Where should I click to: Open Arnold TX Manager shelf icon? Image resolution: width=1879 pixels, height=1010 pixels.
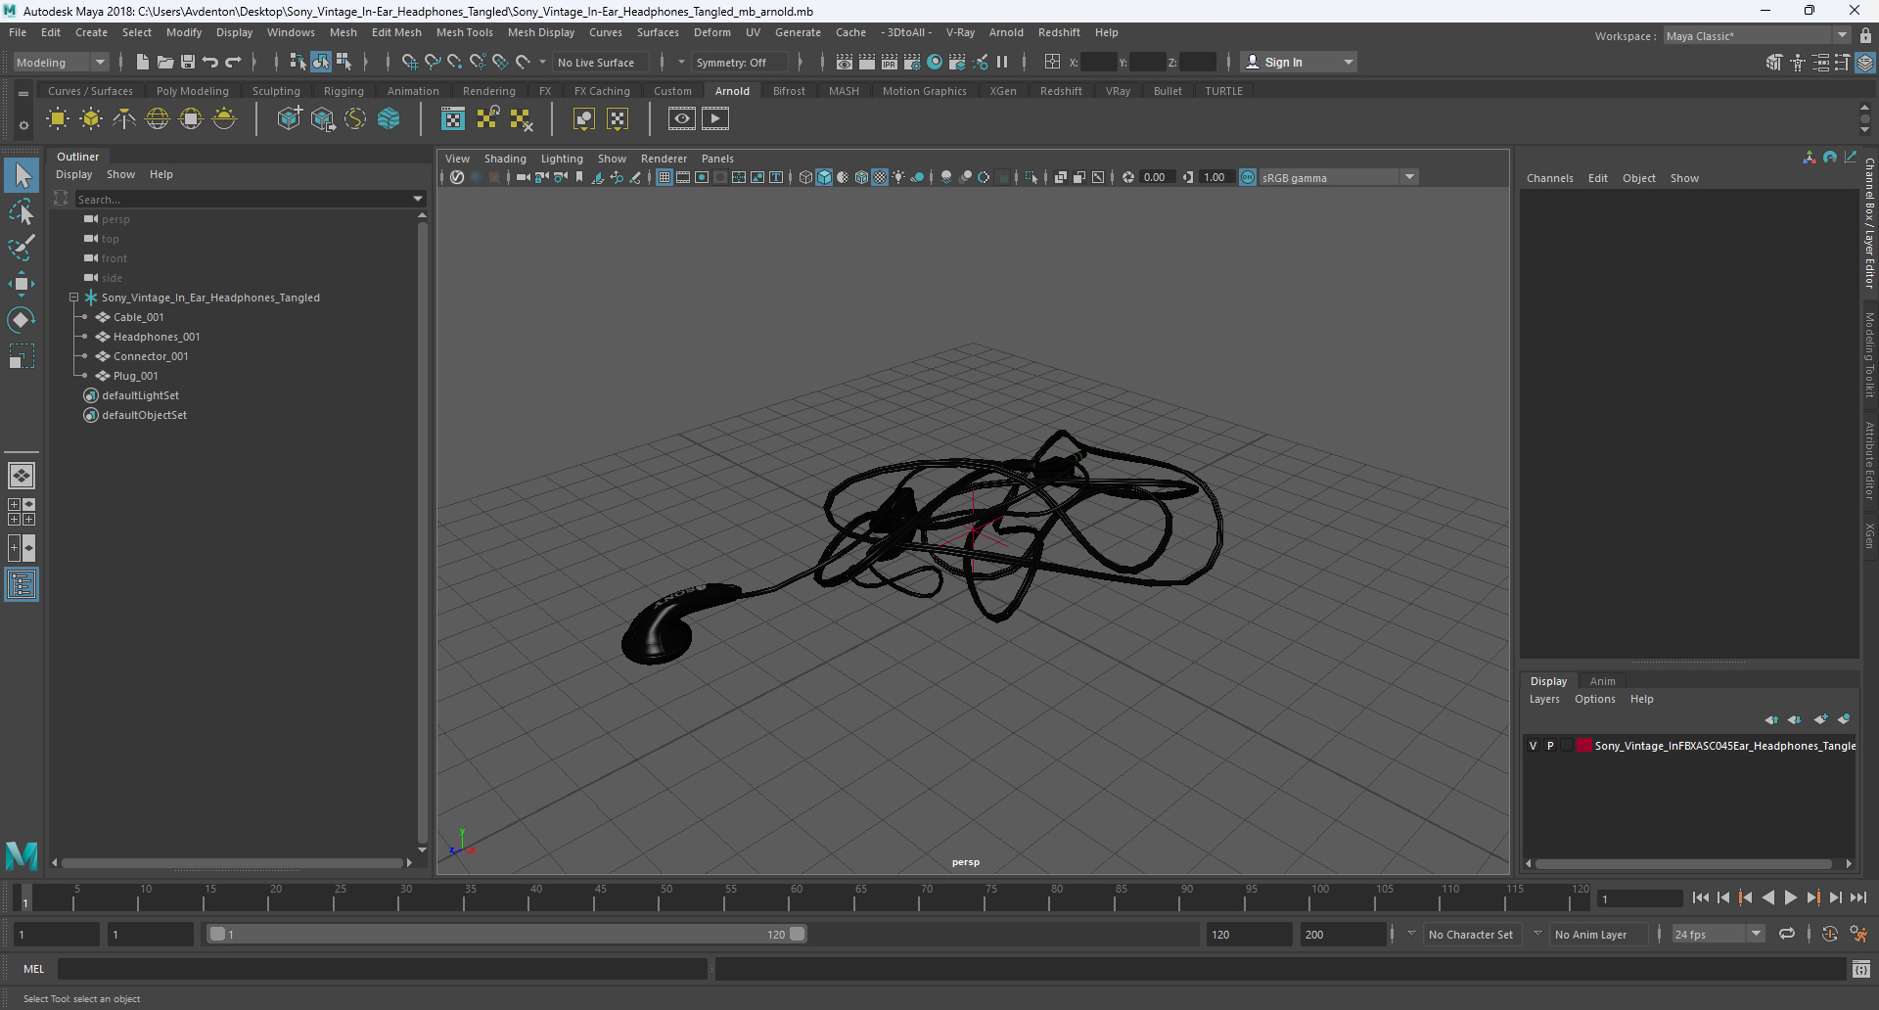453,119
